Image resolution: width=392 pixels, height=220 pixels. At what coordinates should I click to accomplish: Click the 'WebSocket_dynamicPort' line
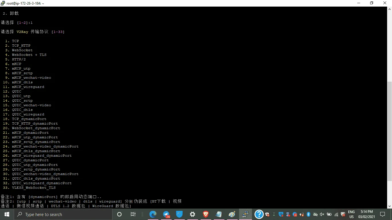click(36, 128)
